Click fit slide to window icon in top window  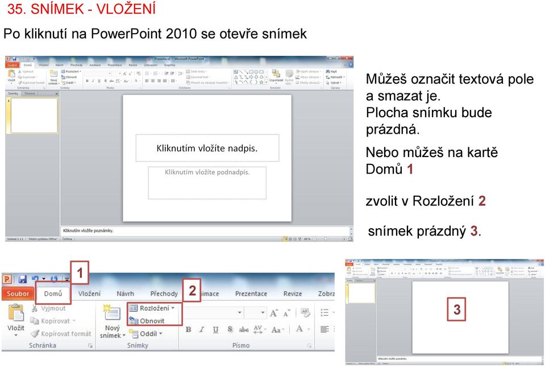350,239
